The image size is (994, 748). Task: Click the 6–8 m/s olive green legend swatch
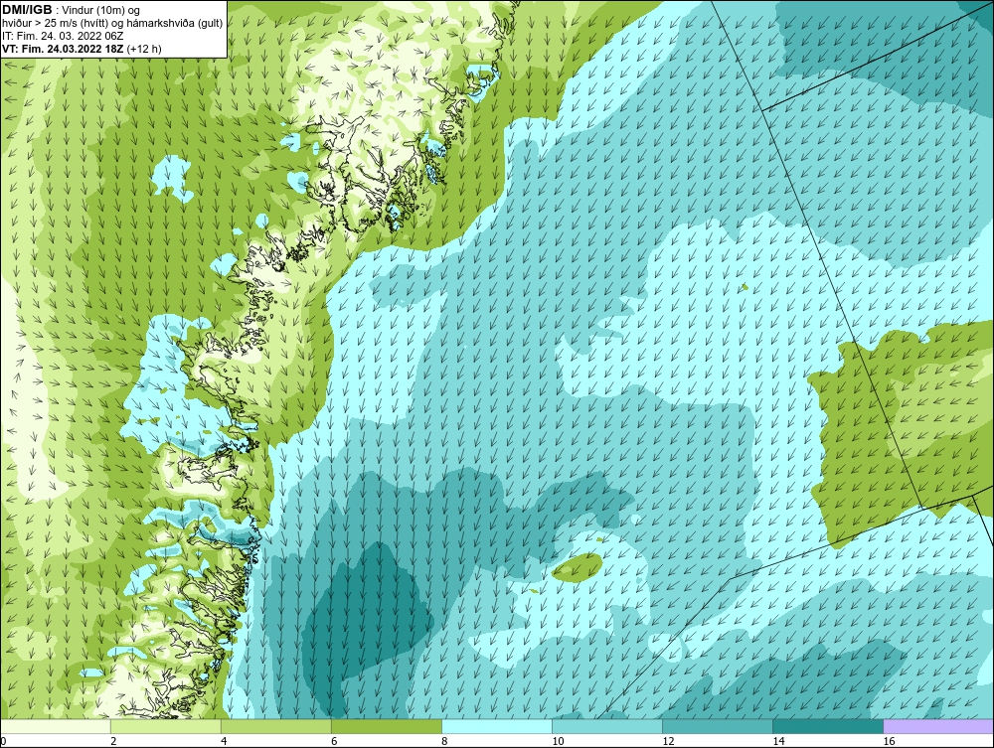tap(386, 726)
